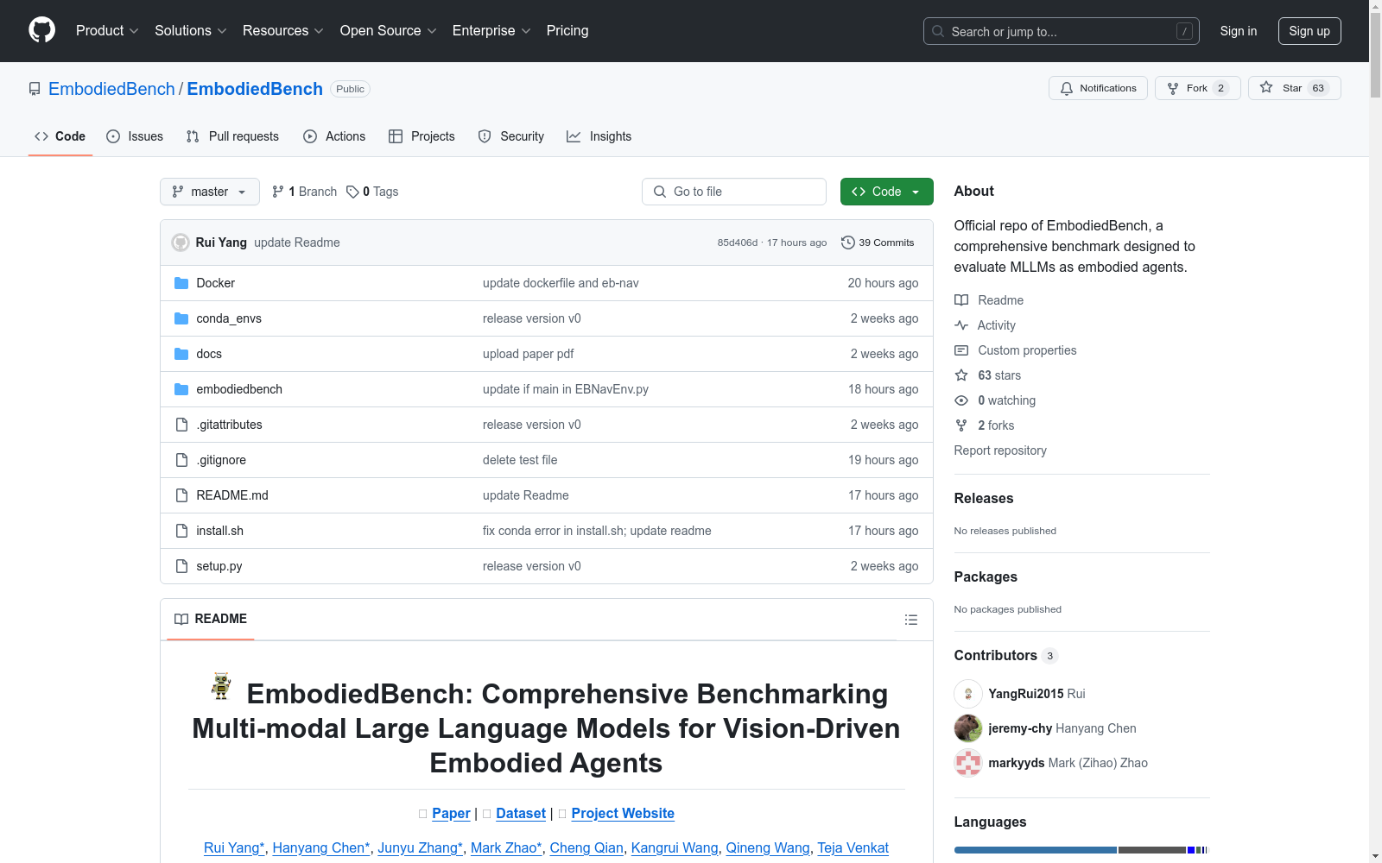Screen dimensions: 1382x863
Task: Open the 39 Commits history link
Action: (x=878, y=243)
